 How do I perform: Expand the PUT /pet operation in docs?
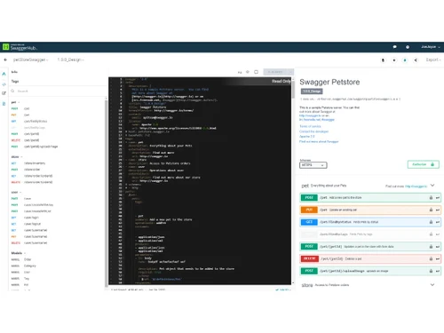[x=370, y=210]
